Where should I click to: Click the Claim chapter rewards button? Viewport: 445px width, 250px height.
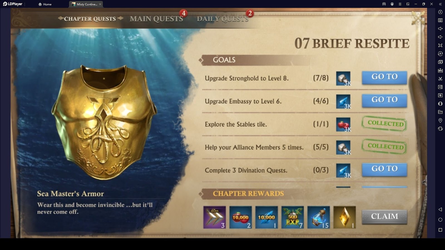[384, 216]
